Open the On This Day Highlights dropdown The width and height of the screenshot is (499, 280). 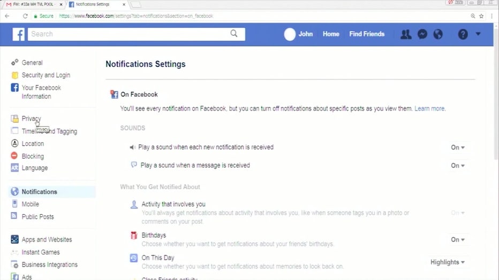(448, 262)
